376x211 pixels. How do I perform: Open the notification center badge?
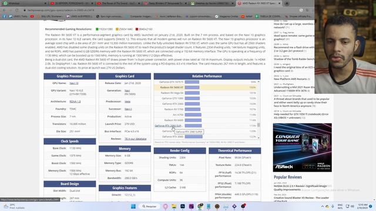click(x=371, y=206)
